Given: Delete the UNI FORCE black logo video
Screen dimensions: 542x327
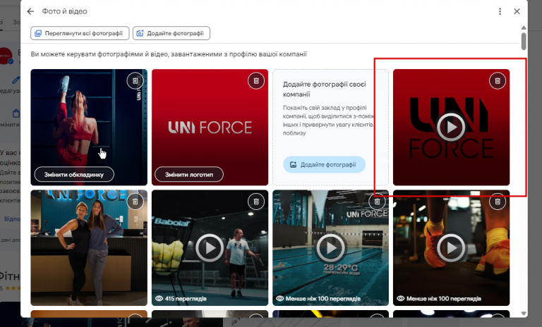Looking at the screenshot, I should click(x=498, y=81).
